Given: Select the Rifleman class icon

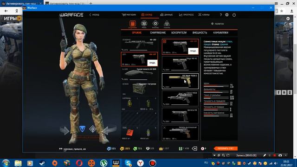Looking at the screenshot, I should pos(133,24).
